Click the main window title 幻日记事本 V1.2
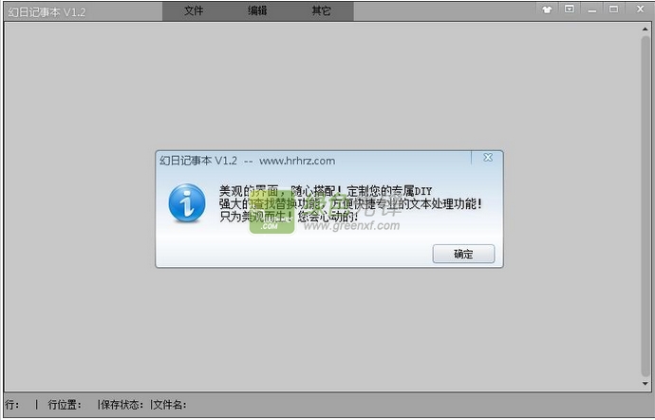 47,12
